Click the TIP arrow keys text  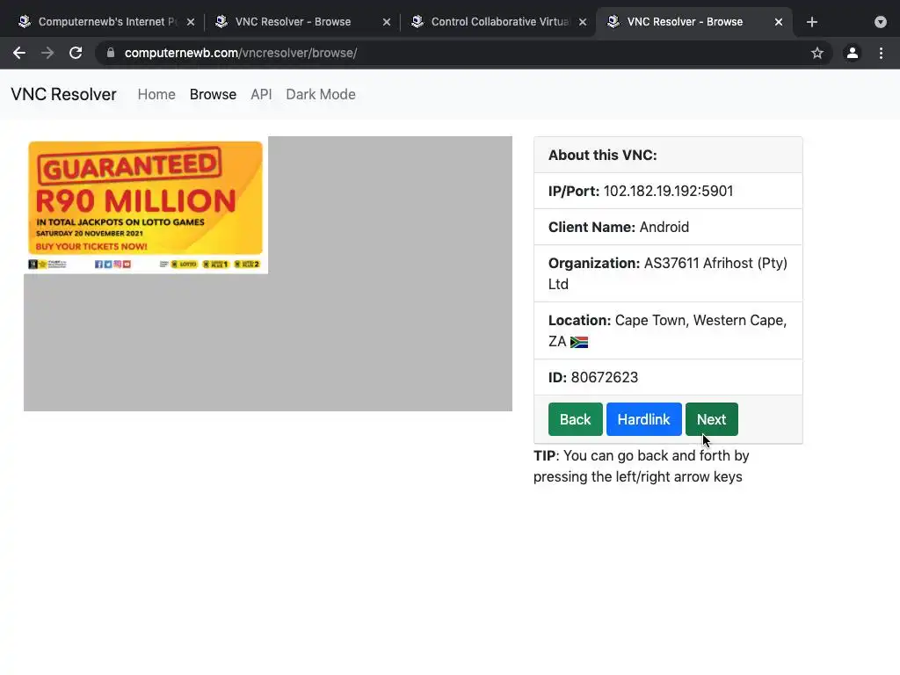641,466
